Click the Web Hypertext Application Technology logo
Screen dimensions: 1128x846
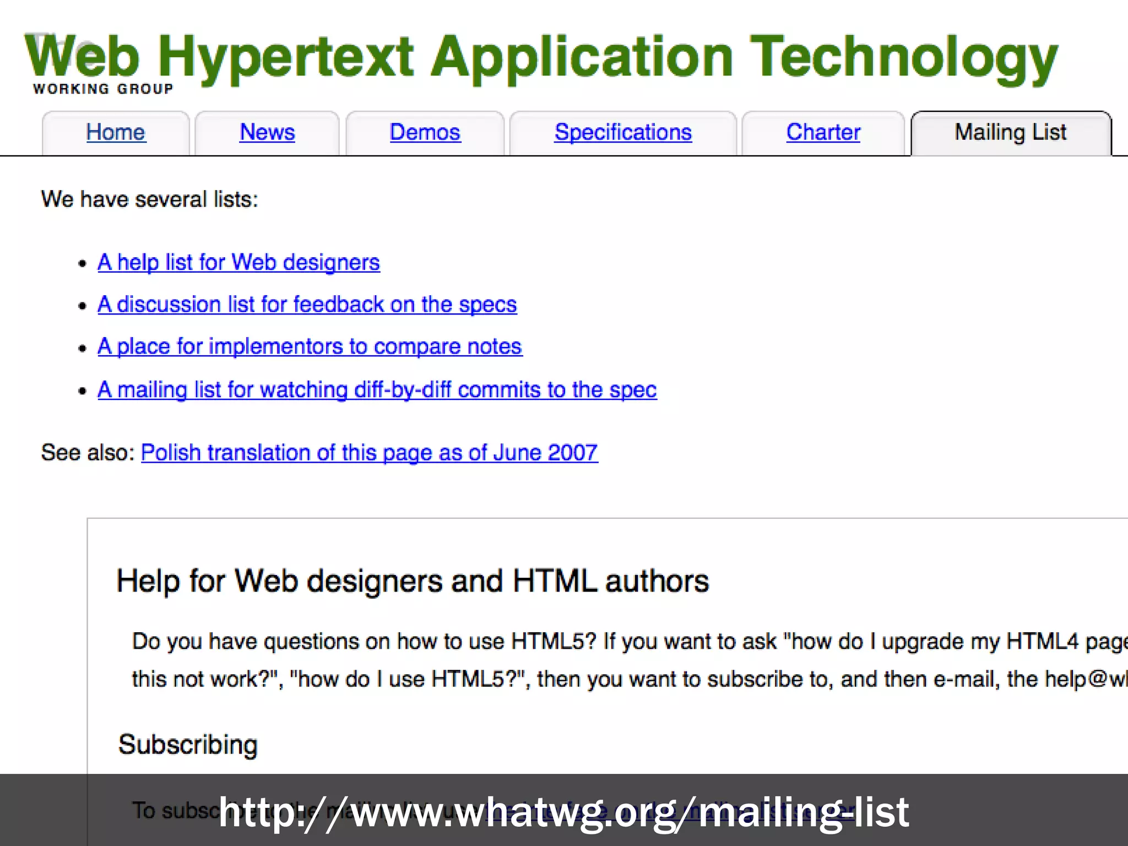coord(540,57)
